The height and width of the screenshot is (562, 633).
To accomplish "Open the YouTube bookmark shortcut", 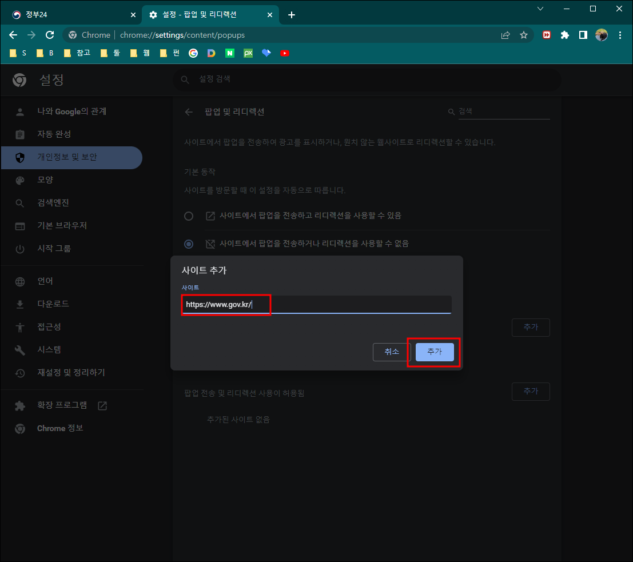I will click(284, 53).
